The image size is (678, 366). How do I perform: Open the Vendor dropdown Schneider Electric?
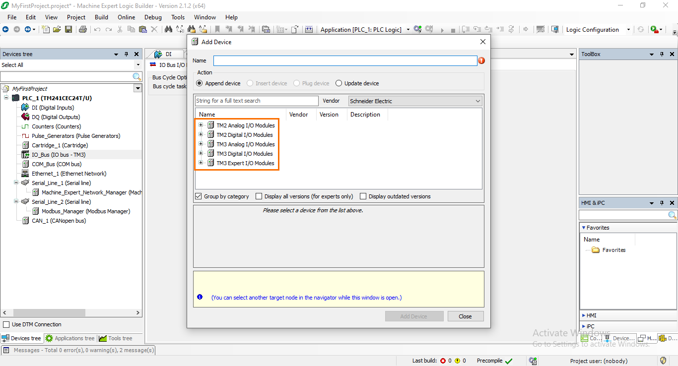(x=415, y=101)
